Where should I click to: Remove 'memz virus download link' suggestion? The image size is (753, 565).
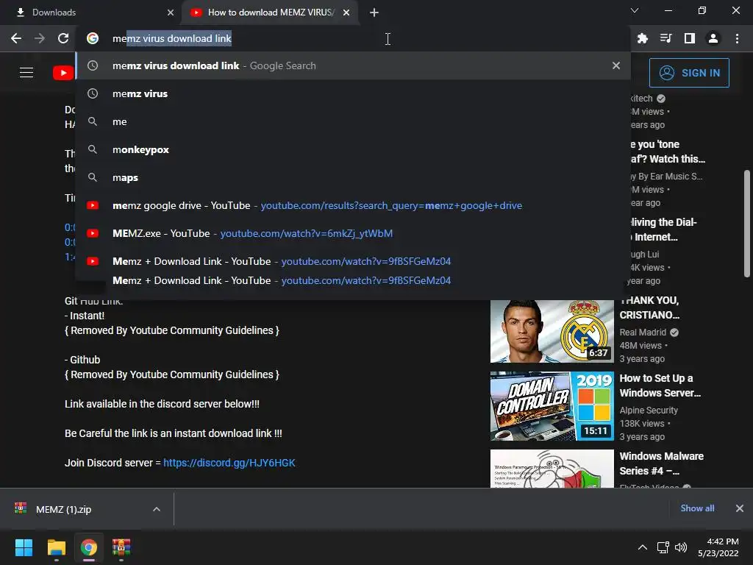click(616, 65)
